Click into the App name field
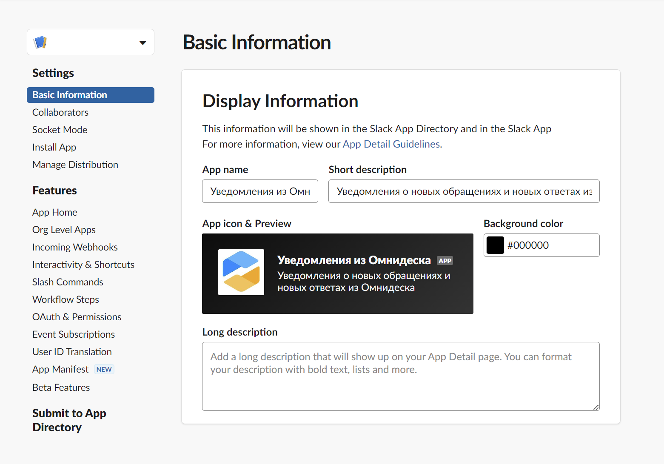 (260, 191)
